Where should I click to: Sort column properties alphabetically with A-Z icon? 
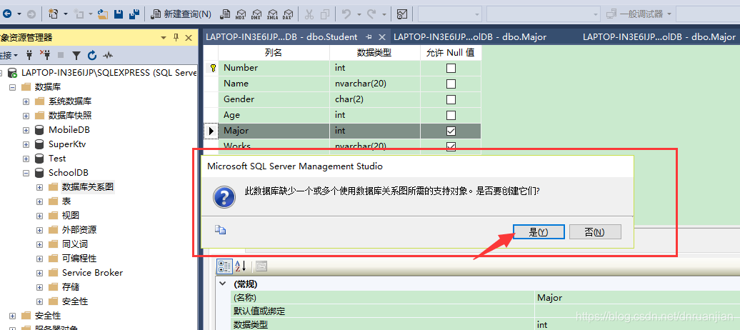point(240,266)
